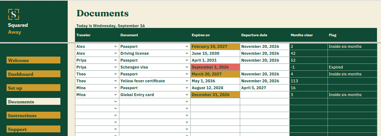Click the August 12, 2028 expiry cell
Image resolution: width=381 pixels, height=136 pixels.
click(215, 88)
